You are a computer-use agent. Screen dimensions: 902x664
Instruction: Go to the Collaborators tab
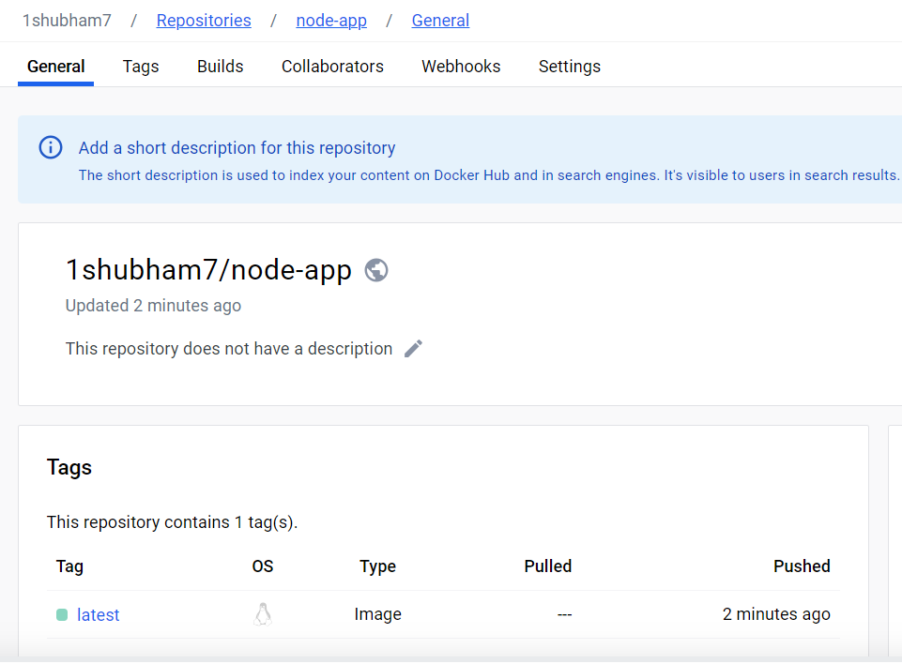[332, 67]
